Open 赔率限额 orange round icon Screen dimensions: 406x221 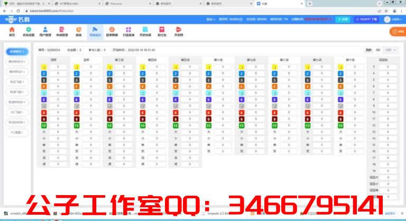[x=112, y=32]
